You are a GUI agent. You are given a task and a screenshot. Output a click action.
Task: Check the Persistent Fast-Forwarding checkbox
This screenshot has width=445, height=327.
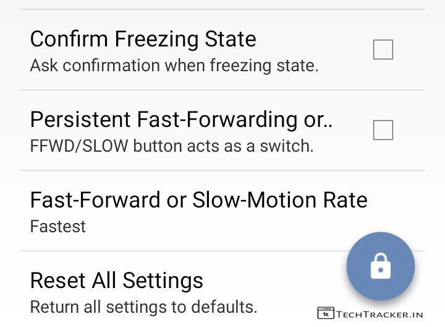383,130
